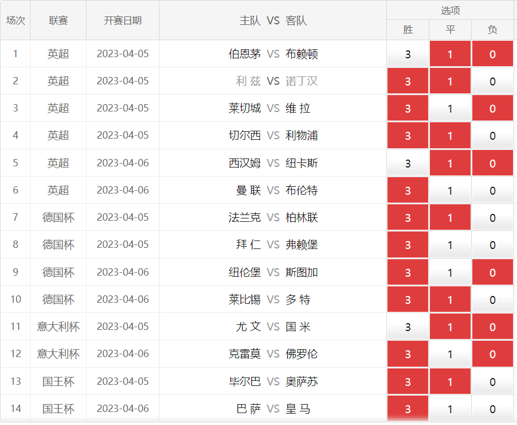517x425 pixels.
Task: Deselect win option 3 for 曼联 VS 布伦特
Action: coord(408,190)
